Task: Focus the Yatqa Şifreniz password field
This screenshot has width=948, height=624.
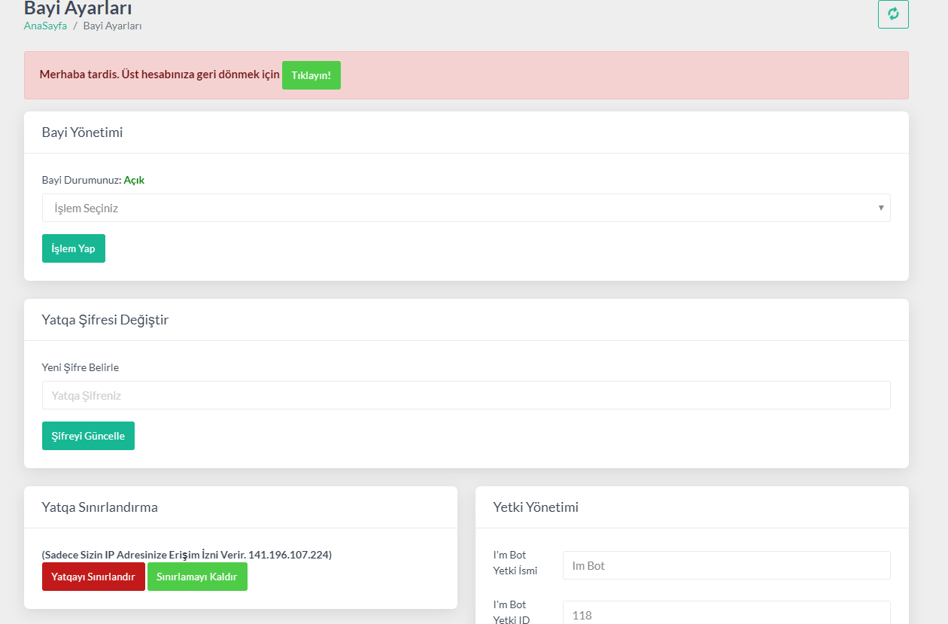Action: [466, 395]
